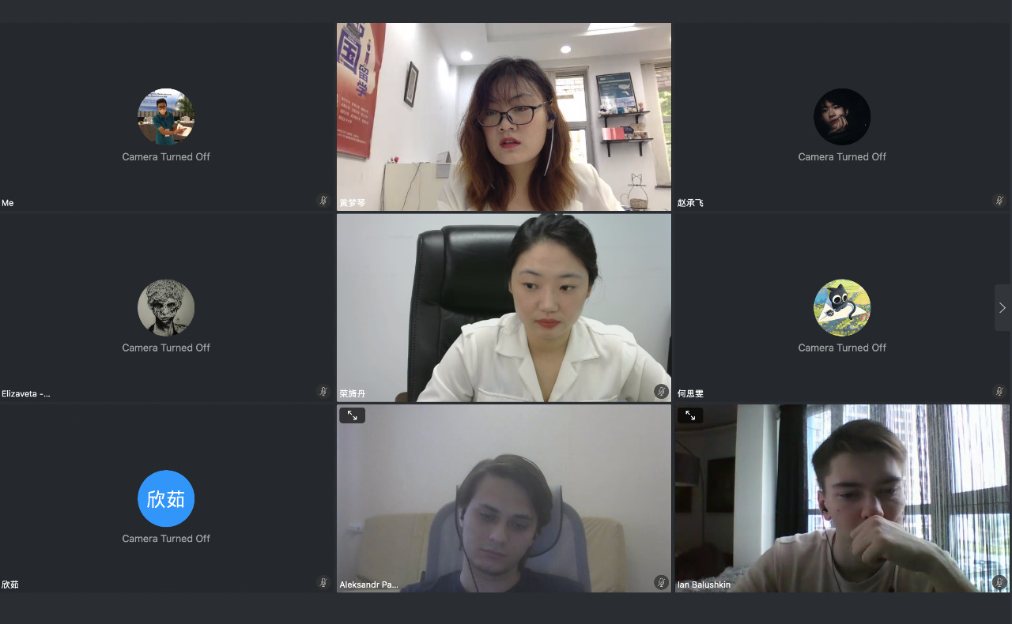
Task: Click the Me profile avatar photo
Action: click(166, 117)
